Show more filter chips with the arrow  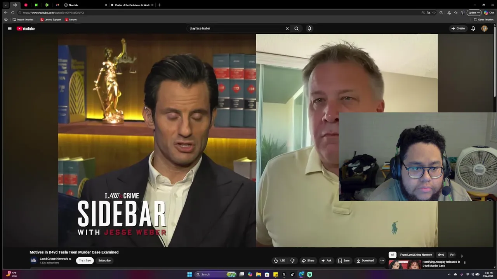(x=462, y=256)
